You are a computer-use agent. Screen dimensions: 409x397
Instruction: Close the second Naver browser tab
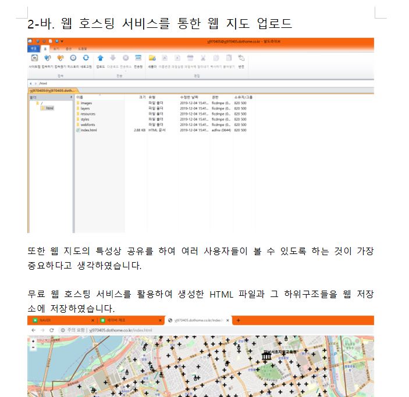160,320
